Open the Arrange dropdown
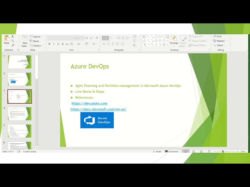The height and width of the screenshot is (187, 250). point(174,41)
